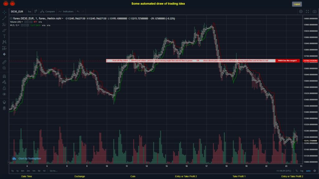The height and width of the screenshot is (179, 319).
Task: Click the Date Time column header
Action: [x=27, y=177]
